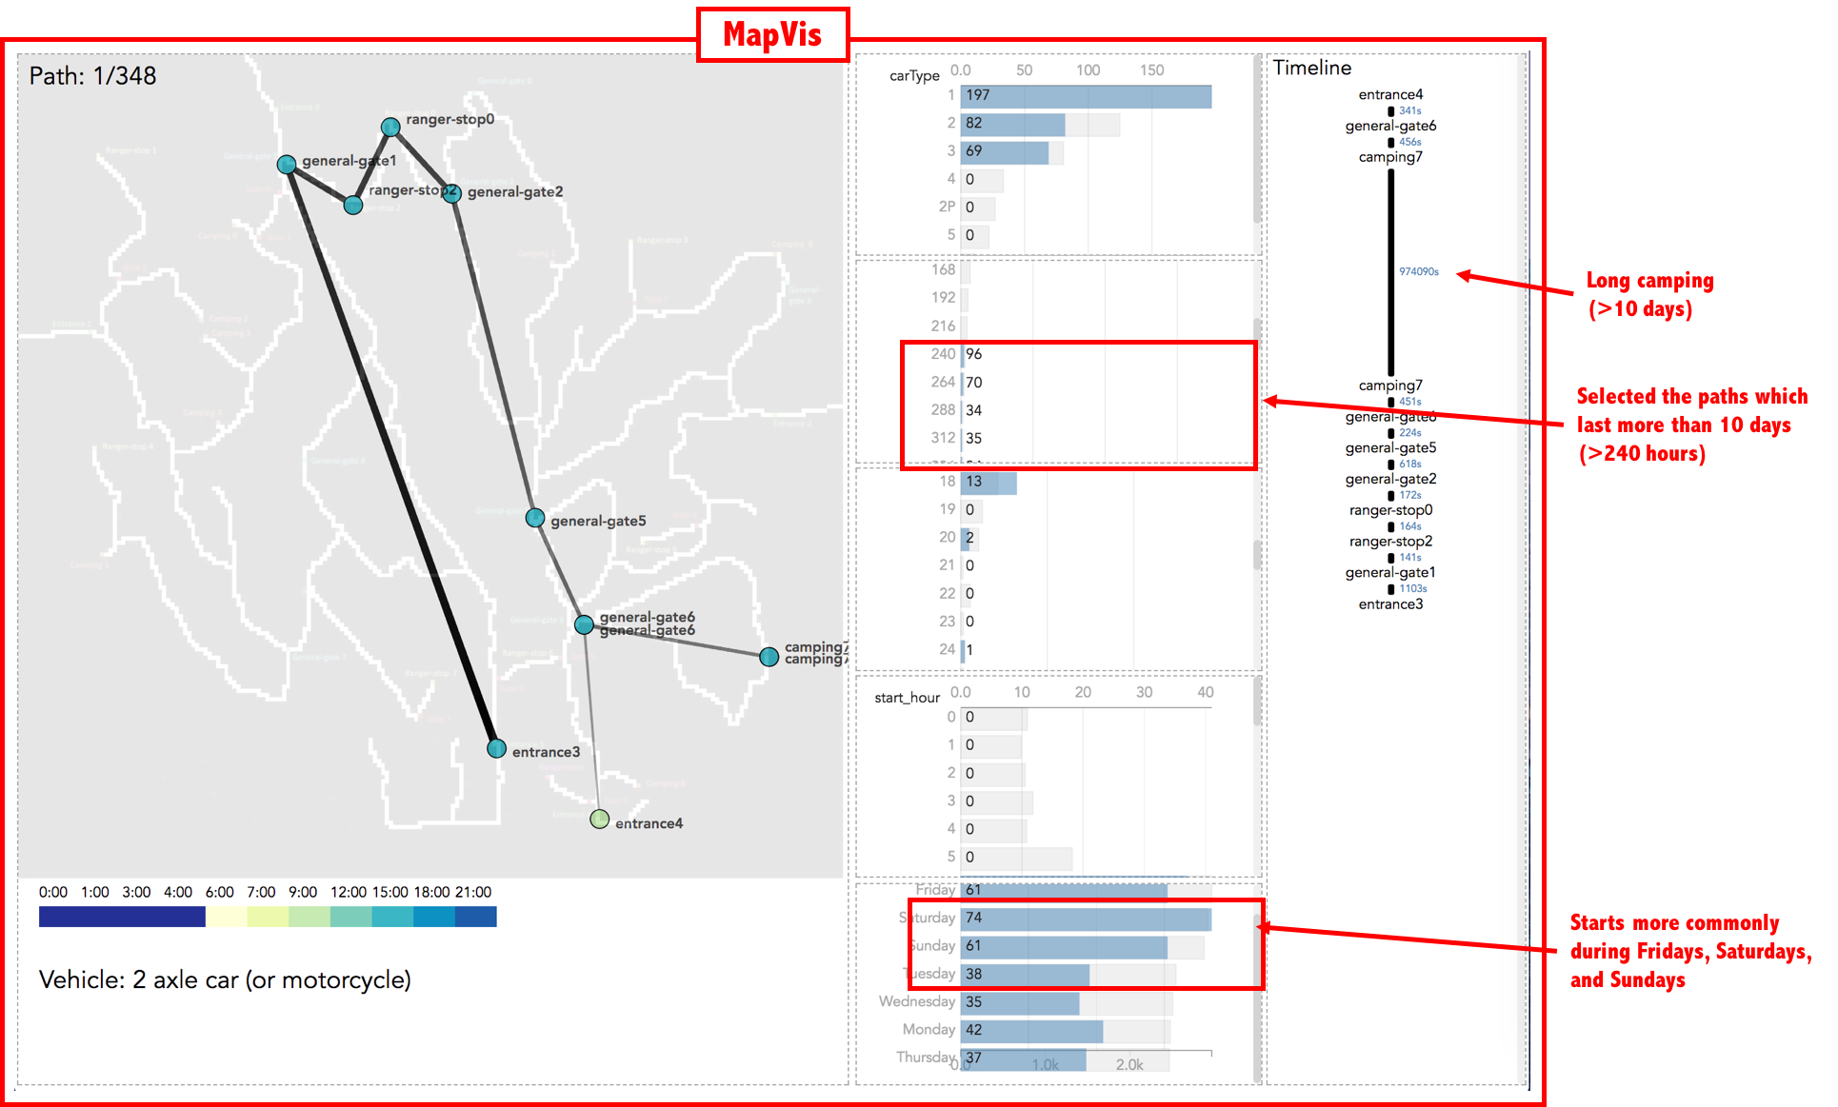Select the 240 hours duration row
This screenshot has height=1107, width=1838.
[x=962, y=355]
